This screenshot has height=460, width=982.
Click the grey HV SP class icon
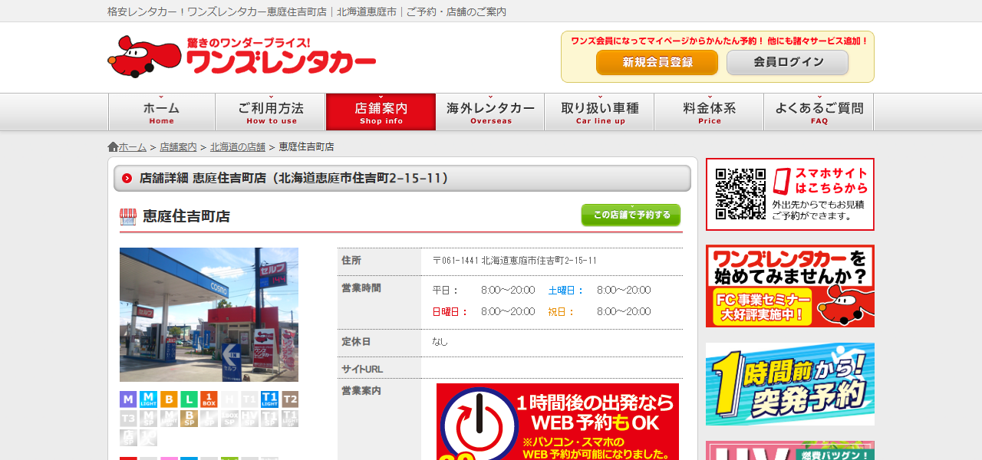249,419
